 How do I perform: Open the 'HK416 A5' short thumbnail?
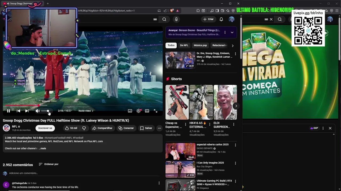pos(201,102)
